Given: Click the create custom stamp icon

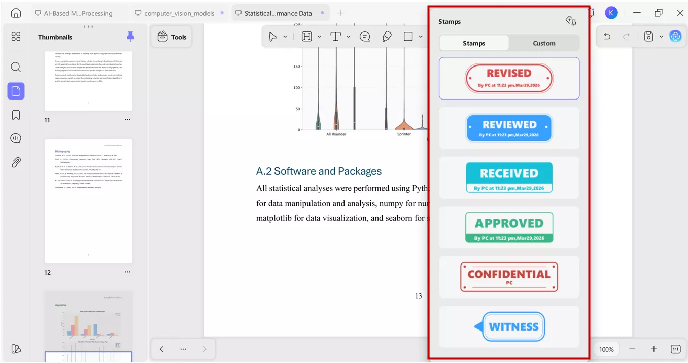Looking at the screenshot, I should pos(571,21).
